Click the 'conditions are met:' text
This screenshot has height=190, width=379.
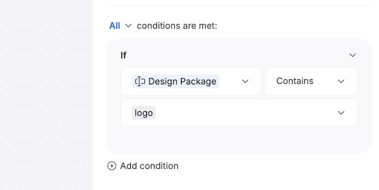click(177, 26)
